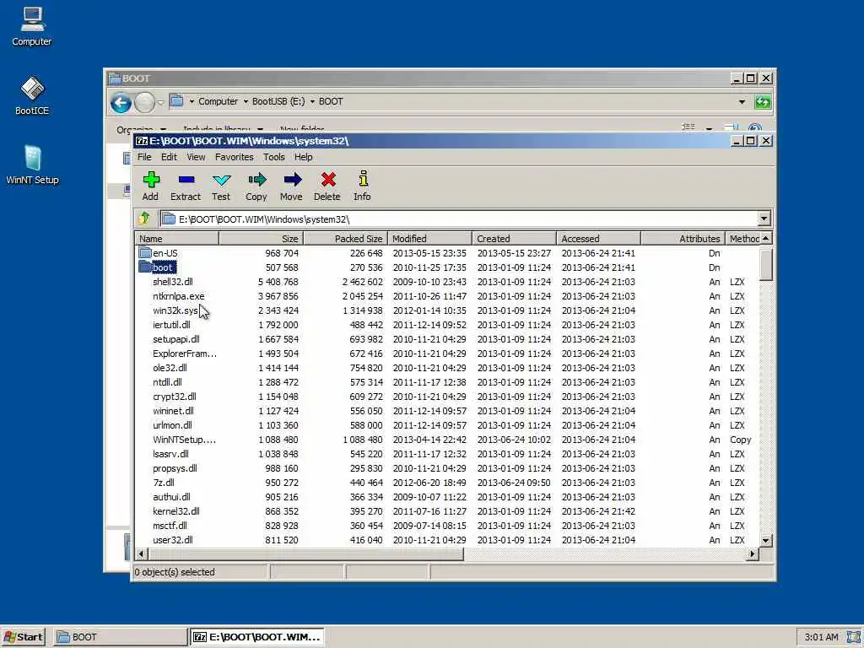Click the 7-Zip path input field
The height and width of the screenshot is (648, 864).
coord(459,219)
